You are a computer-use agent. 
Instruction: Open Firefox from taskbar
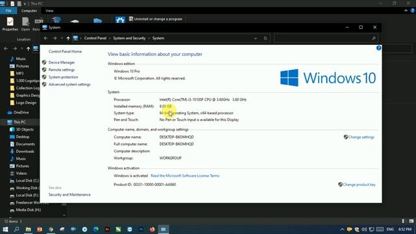click(152, 229)
